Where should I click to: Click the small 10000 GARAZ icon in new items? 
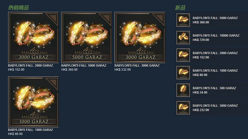pos(183,38)
